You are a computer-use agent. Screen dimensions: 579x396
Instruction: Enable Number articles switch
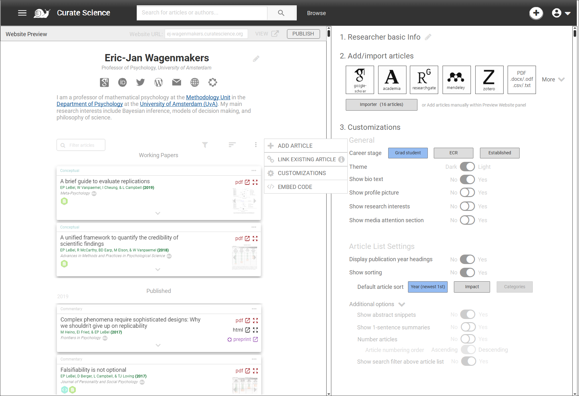(468, 339)
